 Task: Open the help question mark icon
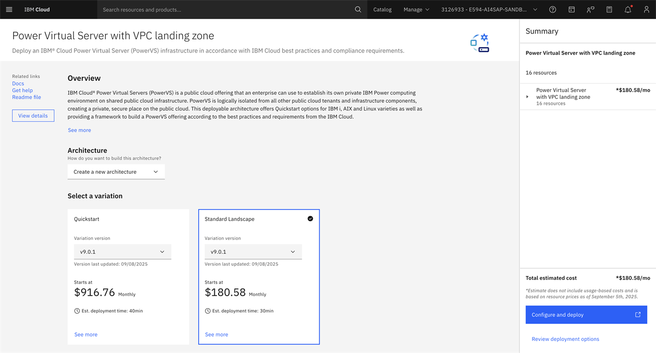point(553,9)
